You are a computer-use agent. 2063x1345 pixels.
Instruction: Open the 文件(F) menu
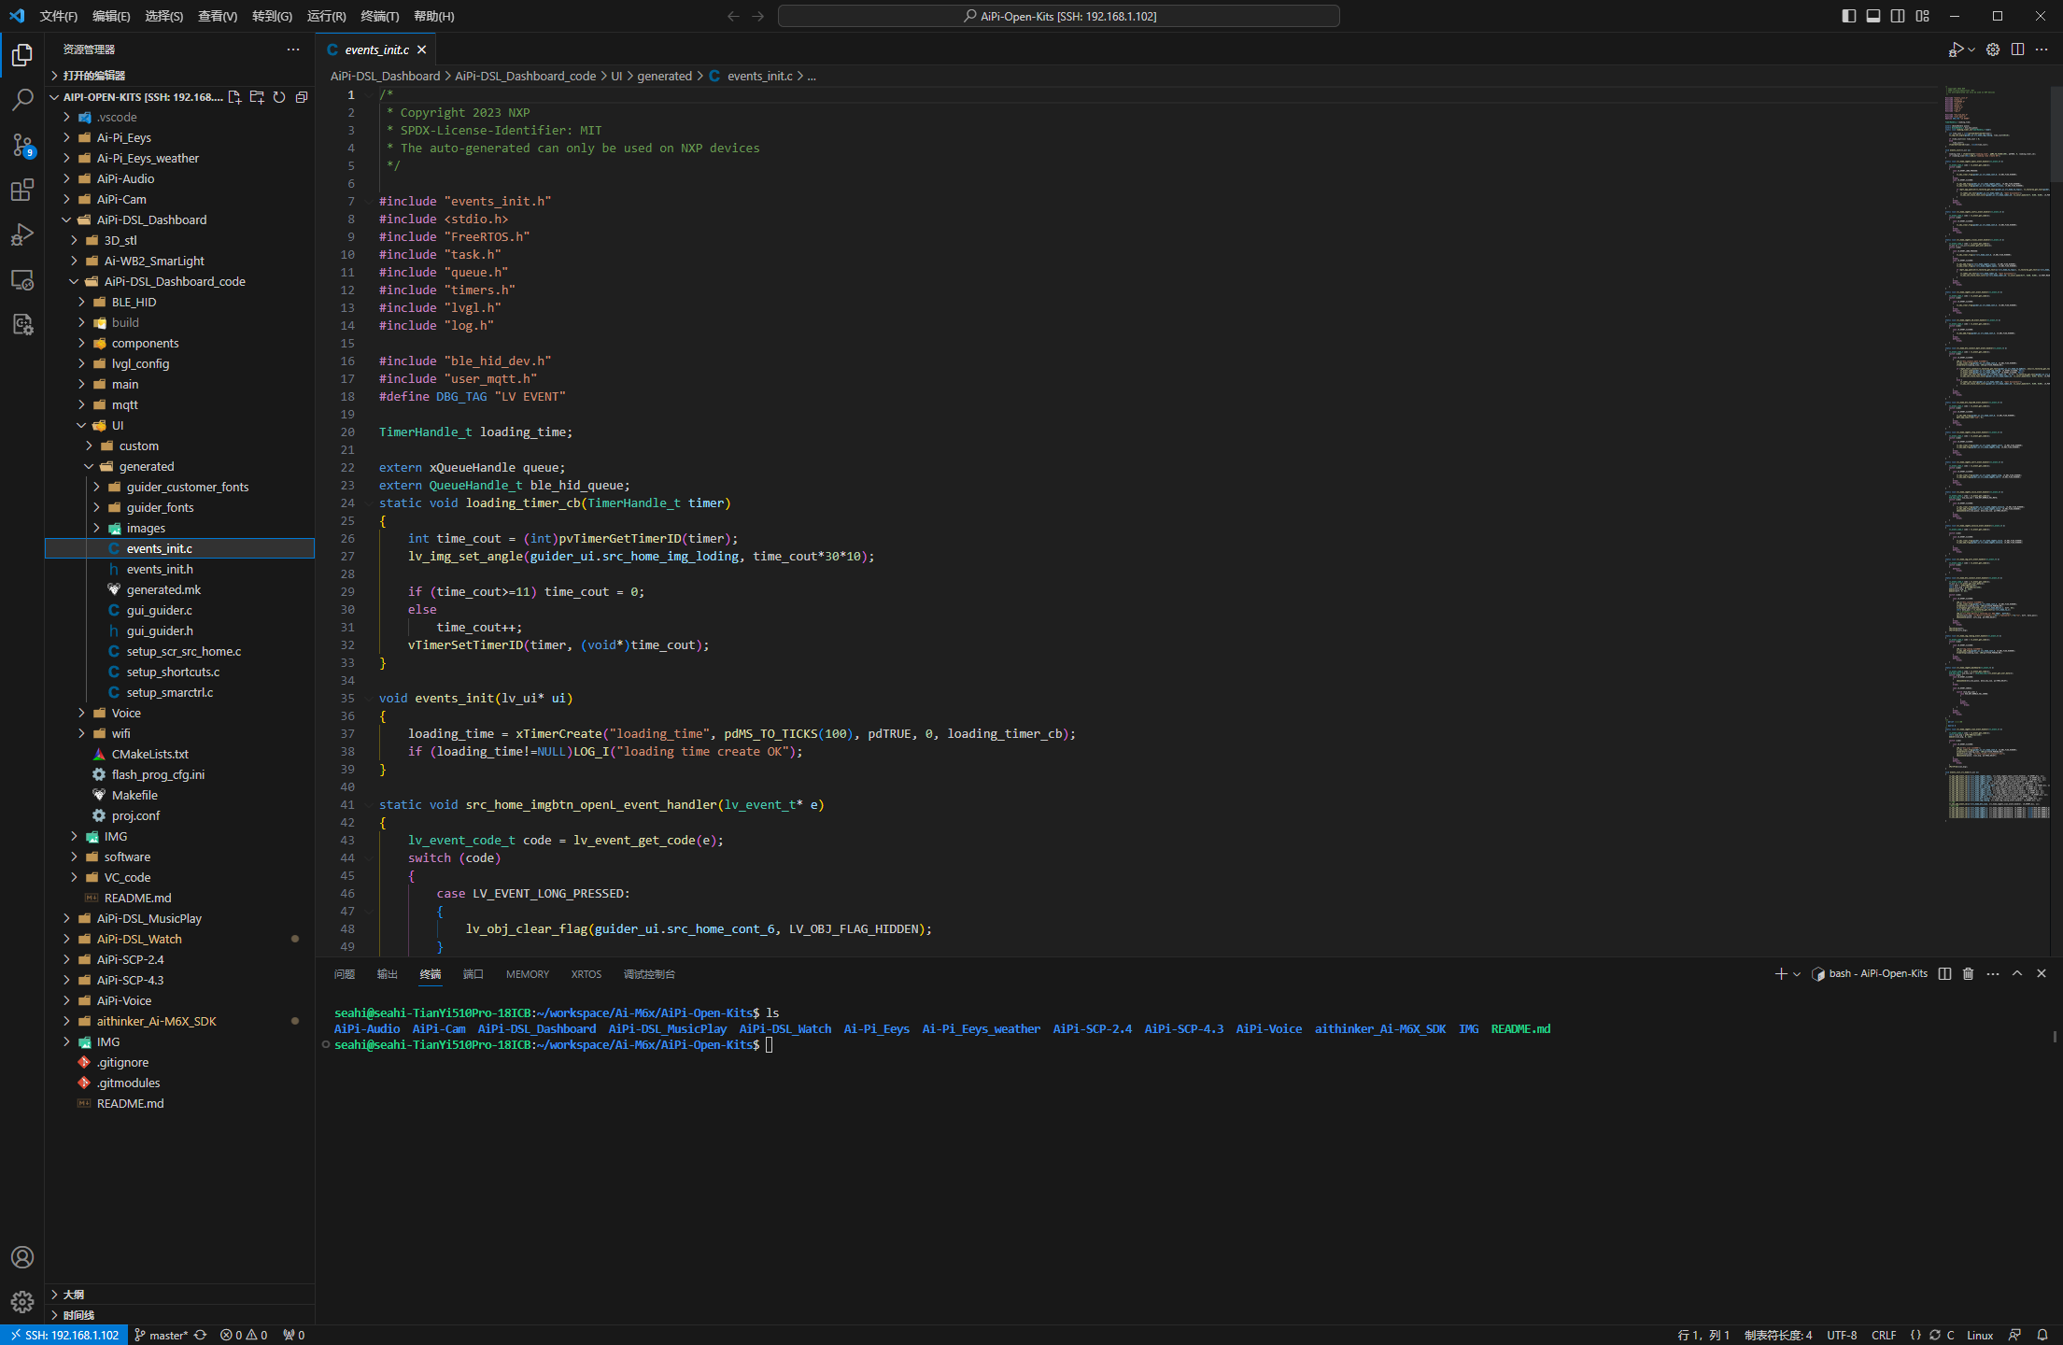[x=59, y=16]
